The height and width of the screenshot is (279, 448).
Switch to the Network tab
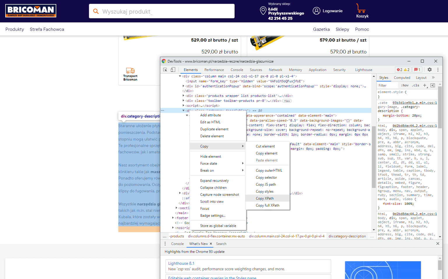tap(275, 70)
